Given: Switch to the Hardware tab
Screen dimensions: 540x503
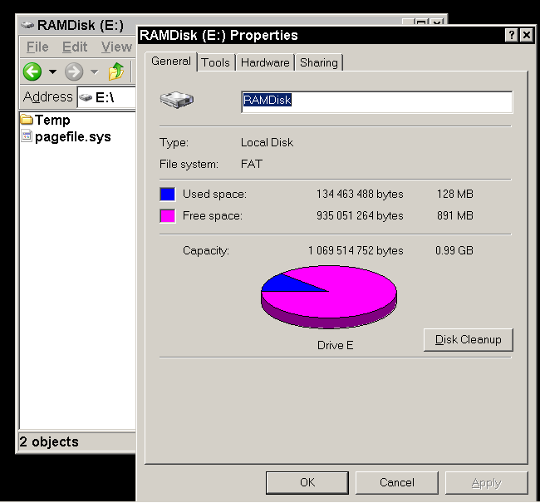Looking at the screenshot, I should 265,62.
